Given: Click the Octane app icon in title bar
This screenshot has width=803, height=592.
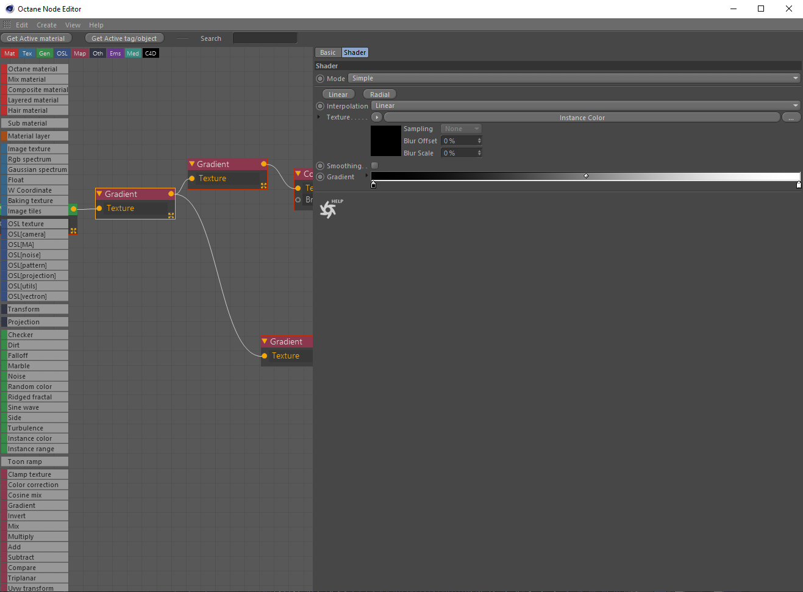Looking at the screenshot, I should pyautogui.click(x=9, y=9).
